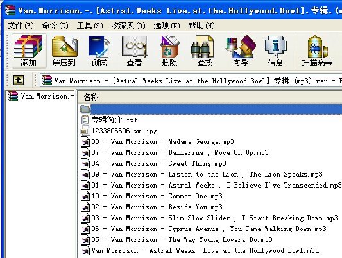Click the 添加 (Add) toolbar icon
The image size is (342, 258).
tap(29, 51)
